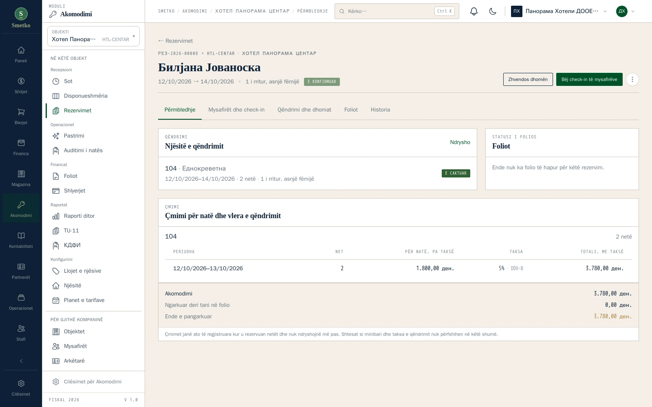Toggle dark mode moon icon
This screenshot has height=407, width=652.
pyautogui.click(x=493, y=11)
